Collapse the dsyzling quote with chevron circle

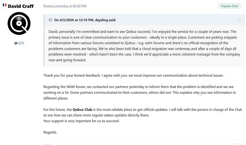pyautogui.click(x=50, y=20)
